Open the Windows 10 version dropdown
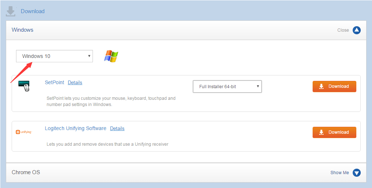372x188 pixels. click(54, 56)
